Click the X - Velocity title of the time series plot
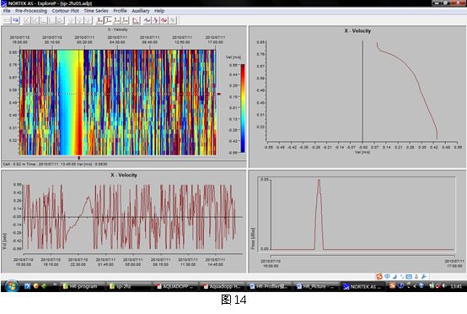 click(x=124, y=175)
